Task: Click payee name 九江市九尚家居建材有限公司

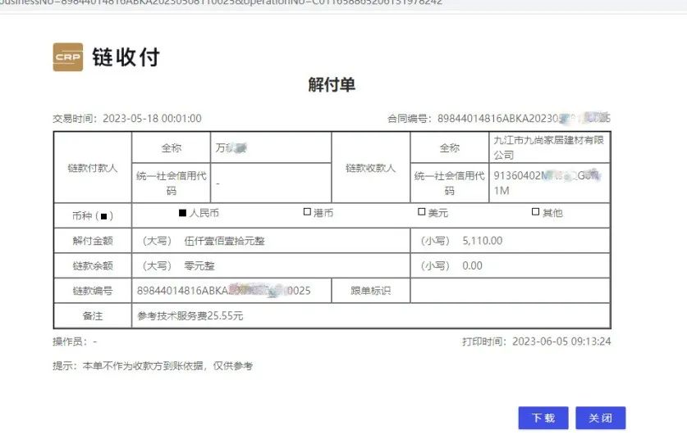Action: pyautogui.click(x=549, y=147)
